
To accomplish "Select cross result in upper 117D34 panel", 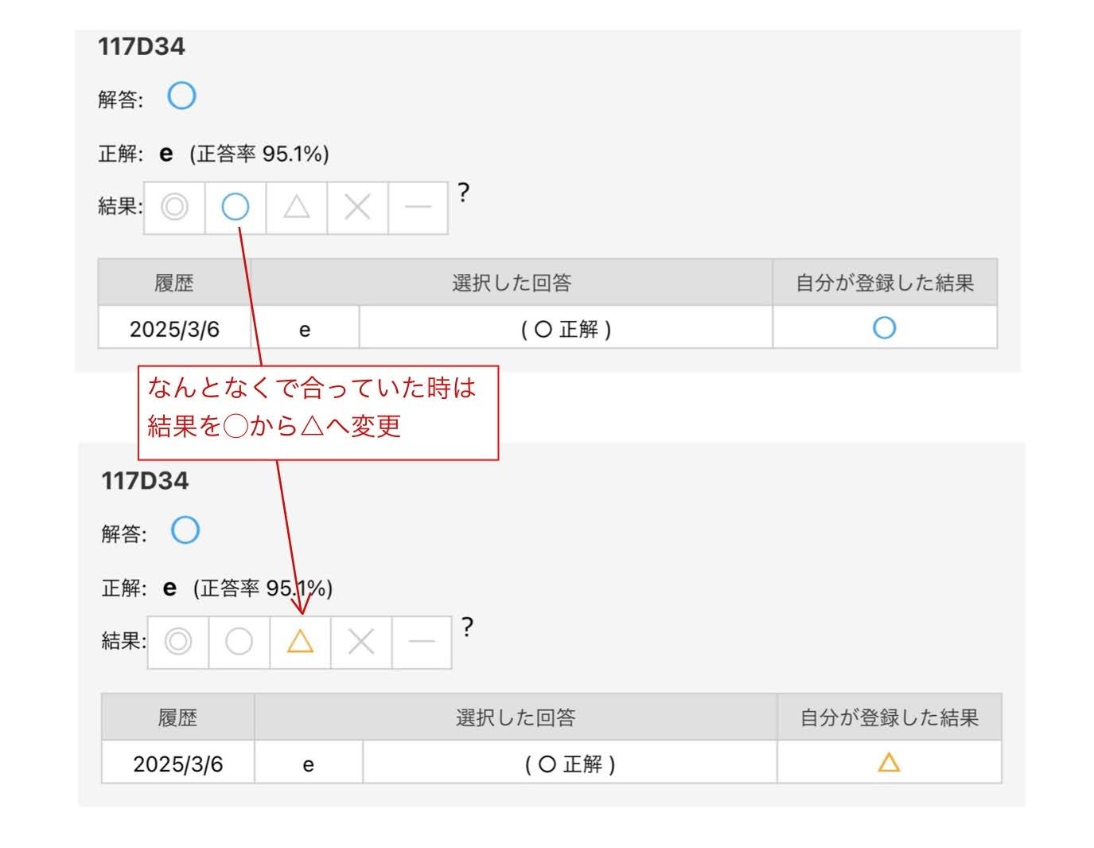I will (x=357, y=208).
